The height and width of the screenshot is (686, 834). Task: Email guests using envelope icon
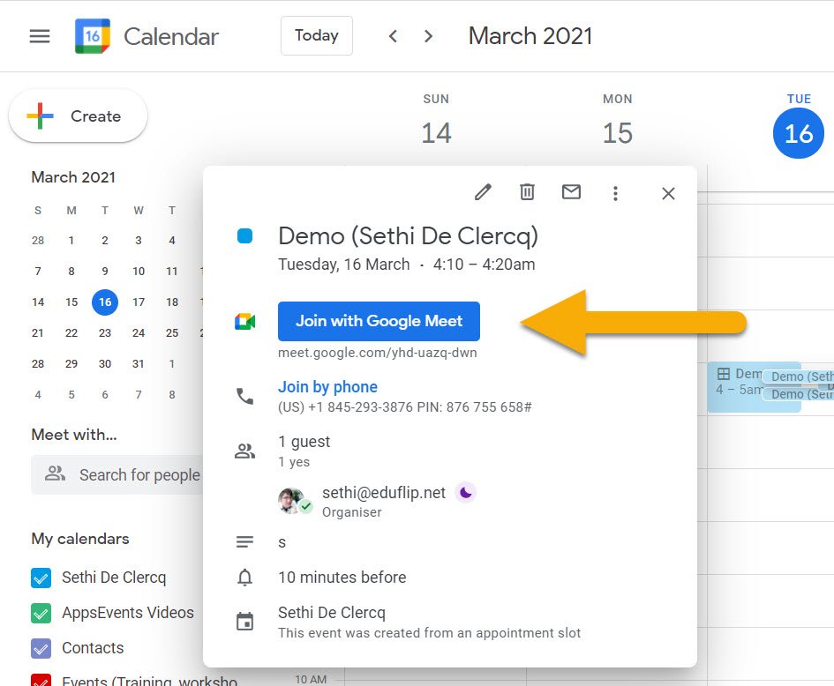coord(571,192)
